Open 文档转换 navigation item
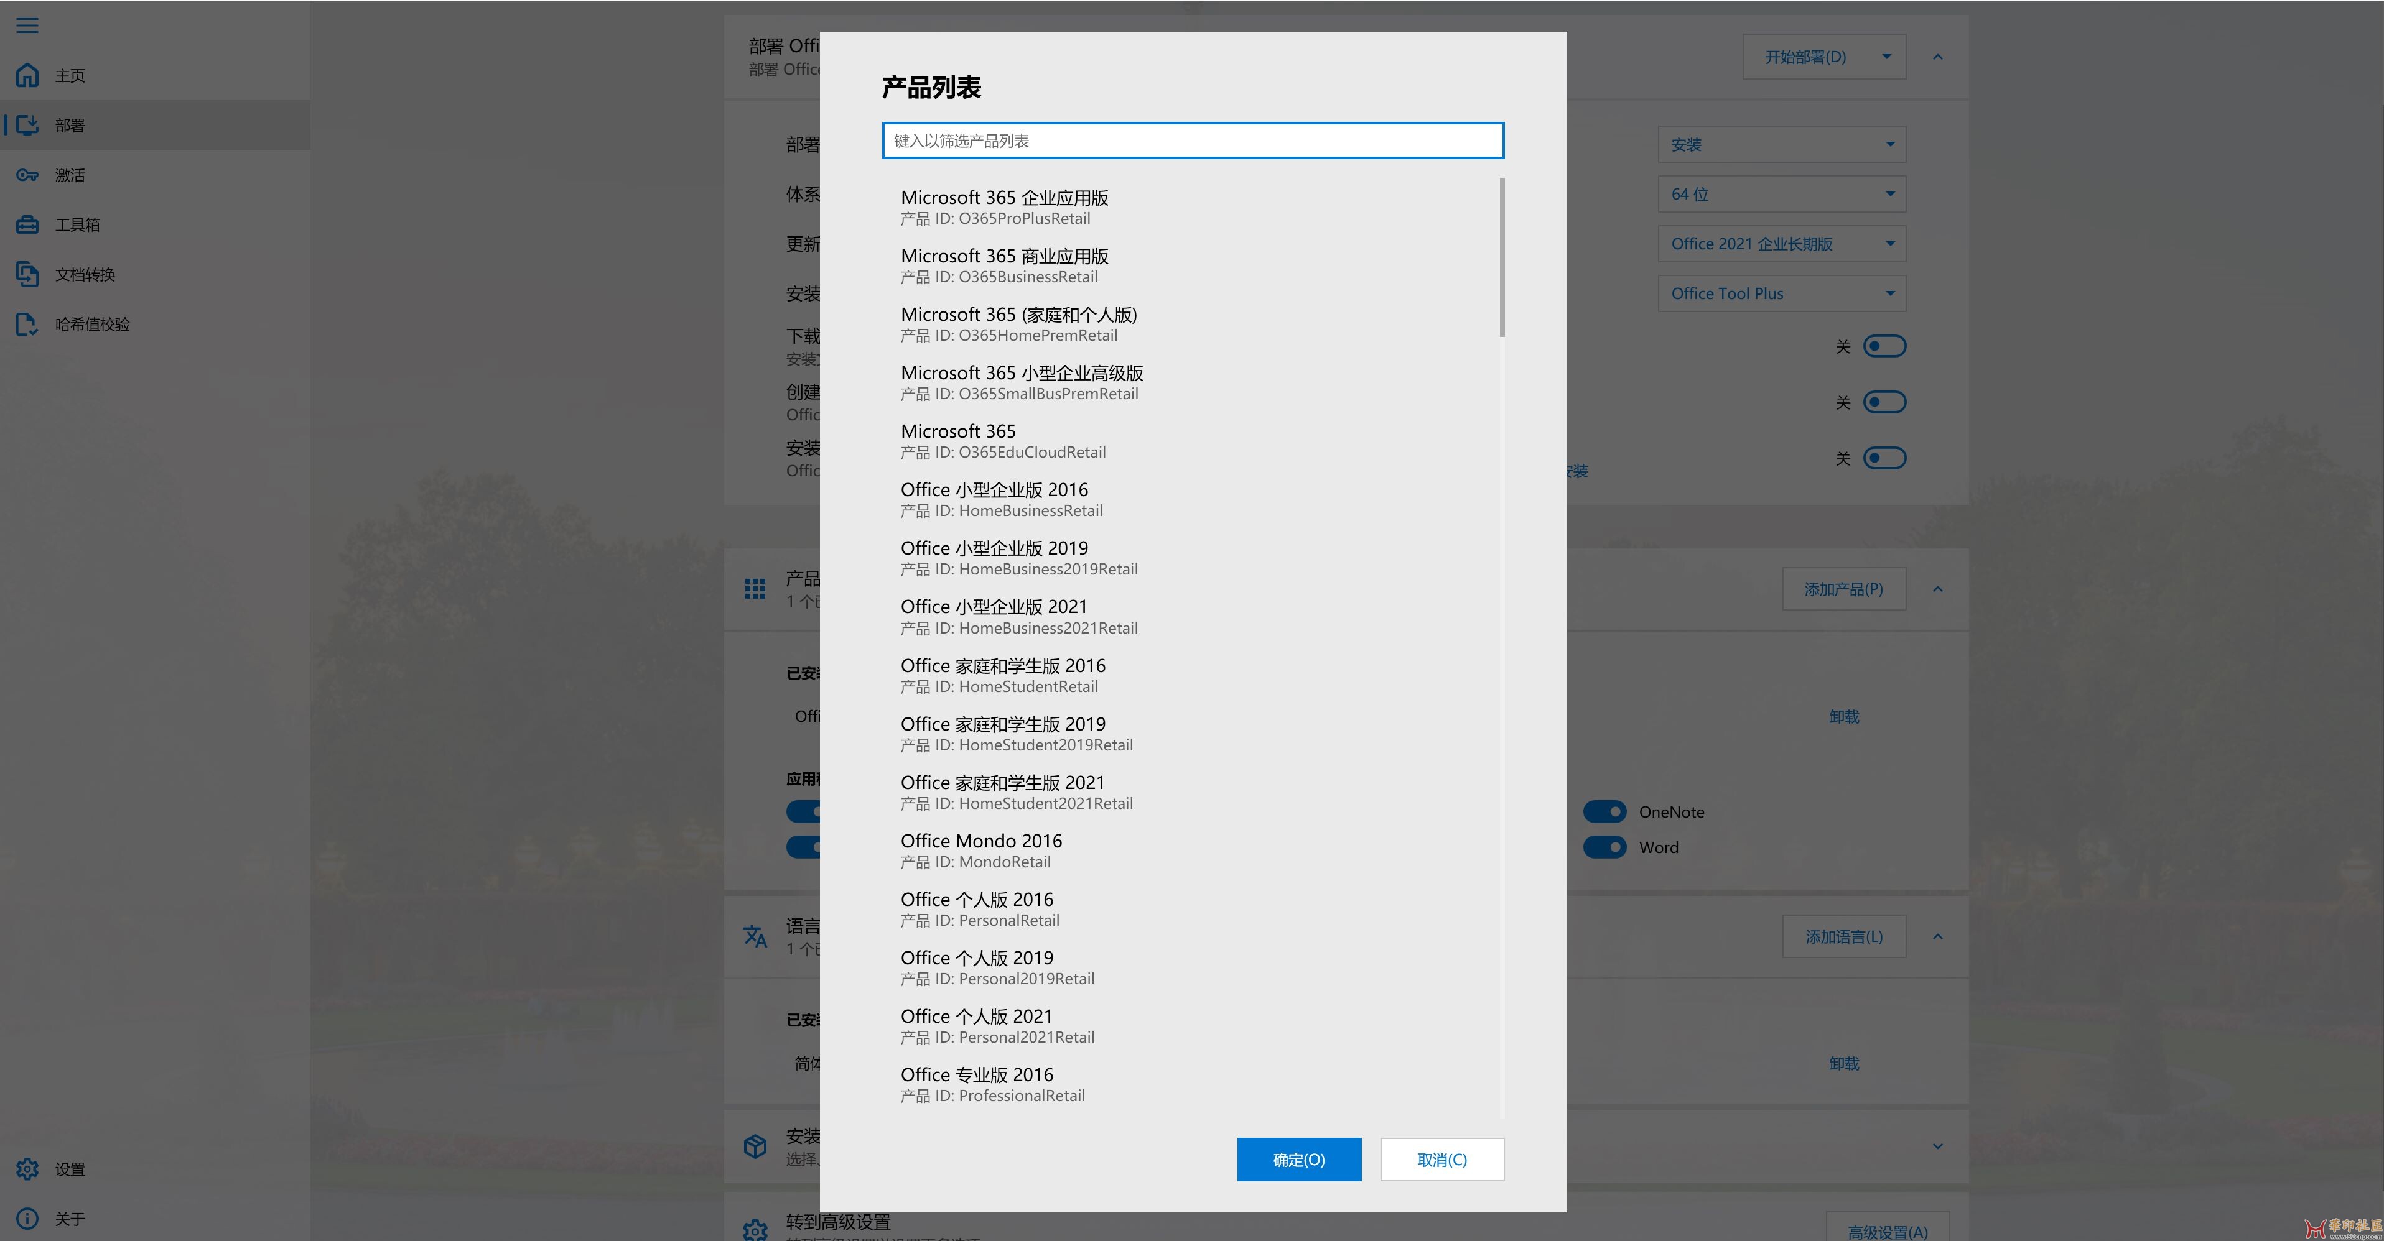This screenshot has width=2384, height=1241. coord(154,275)
